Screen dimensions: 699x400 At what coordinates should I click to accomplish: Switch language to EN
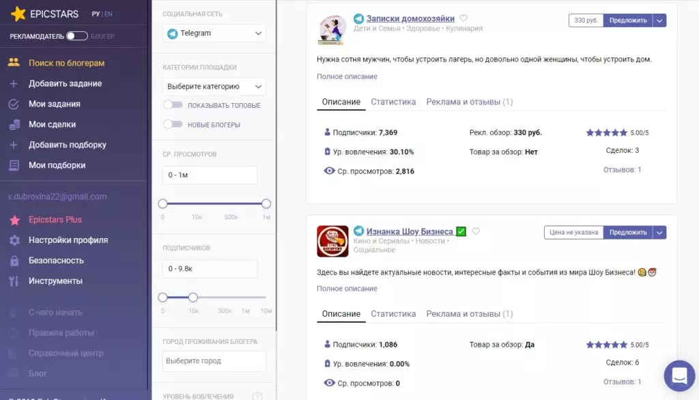109,14
